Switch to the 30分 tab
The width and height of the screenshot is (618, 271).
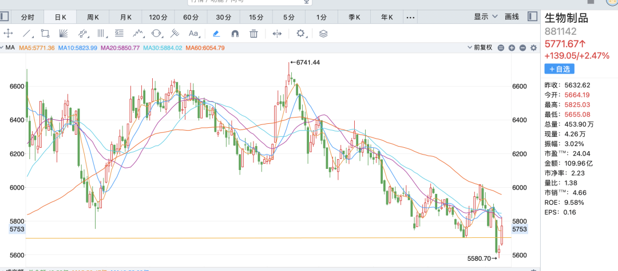tap(224, 17)
